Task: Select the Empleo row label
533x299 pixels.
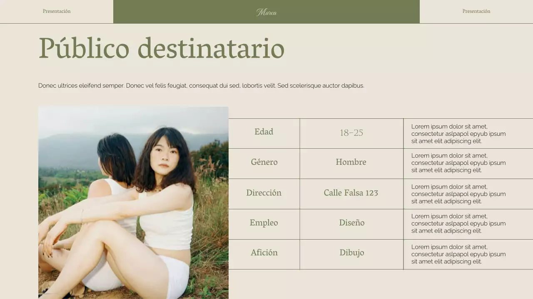Action: click(264, 223)
